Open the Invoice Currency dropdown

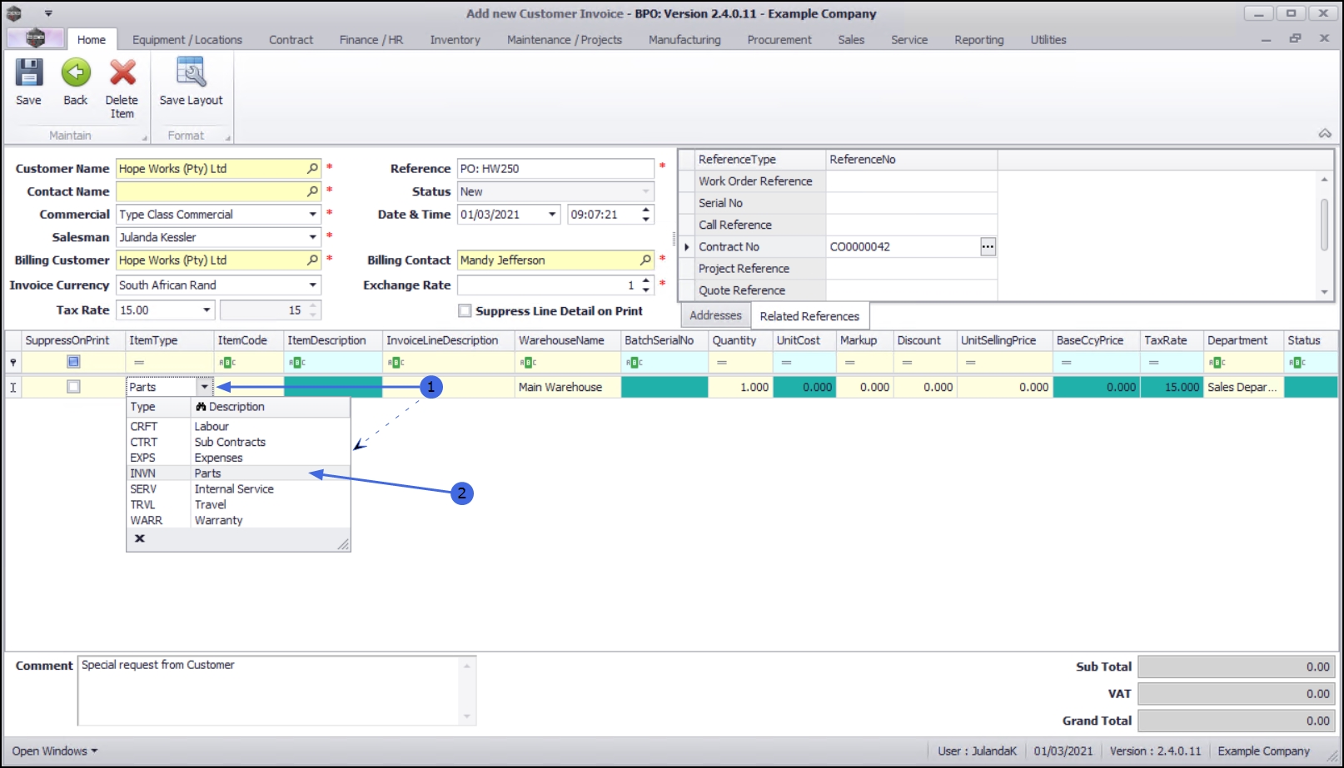313,285
